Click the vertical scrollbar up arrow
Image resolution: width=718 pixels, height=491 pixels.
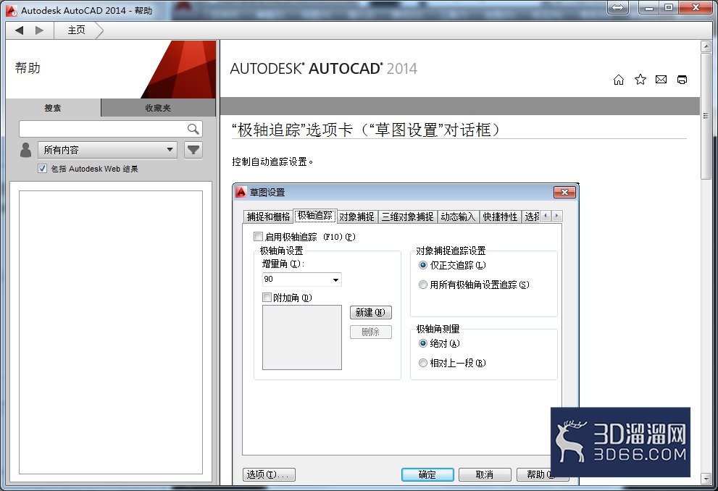click(x=706, y=46)
